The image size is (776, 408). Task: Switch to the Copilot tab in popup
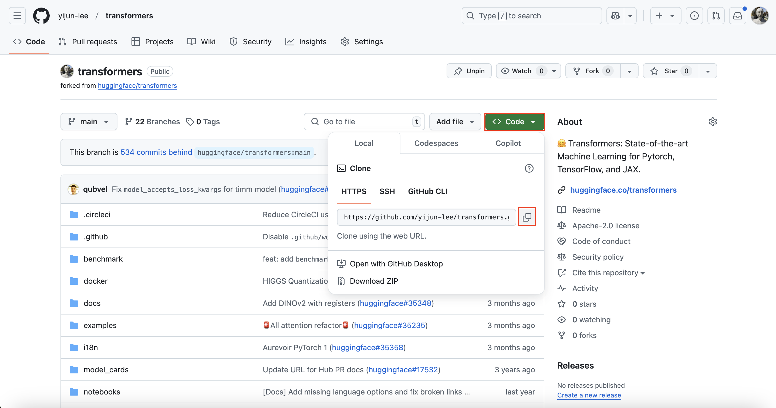click(508, 143)
